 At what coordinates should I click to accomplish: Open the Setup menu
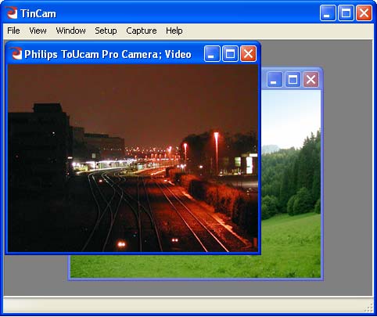click(x=106, y=31)
